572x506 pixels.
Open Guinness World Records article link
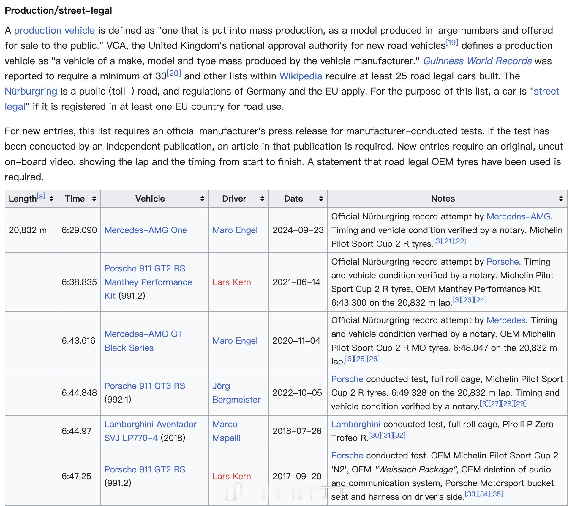(477, 61)
